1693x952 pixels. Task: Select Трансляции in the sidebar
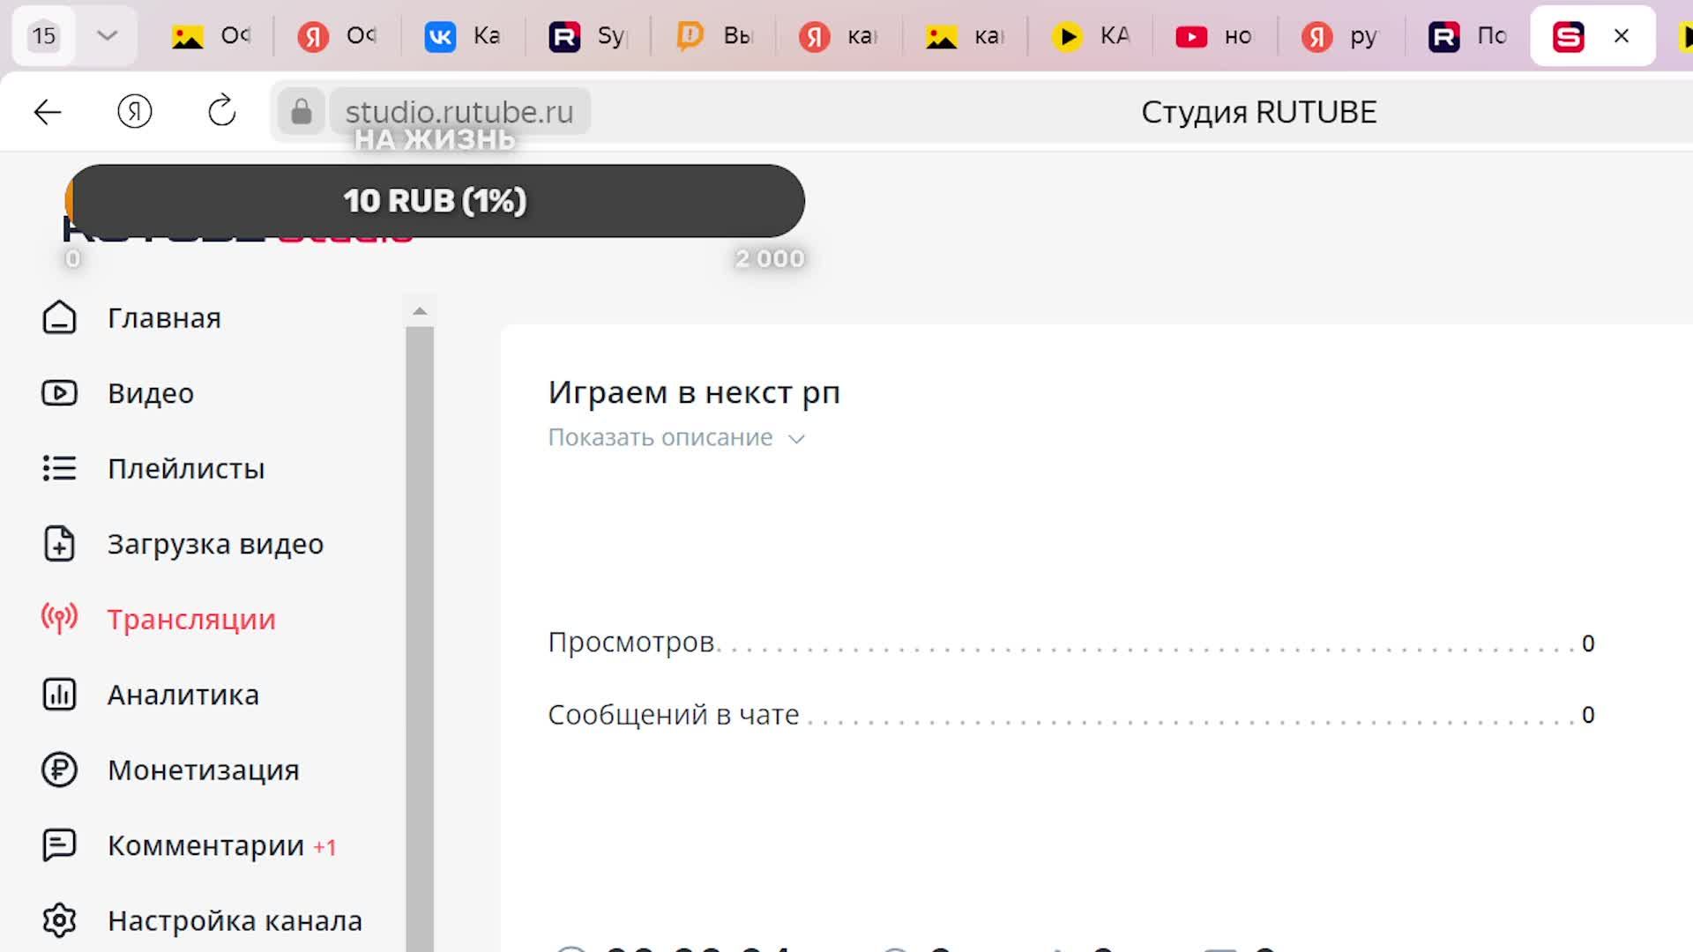pyautogui.click(x=191, y=620)
